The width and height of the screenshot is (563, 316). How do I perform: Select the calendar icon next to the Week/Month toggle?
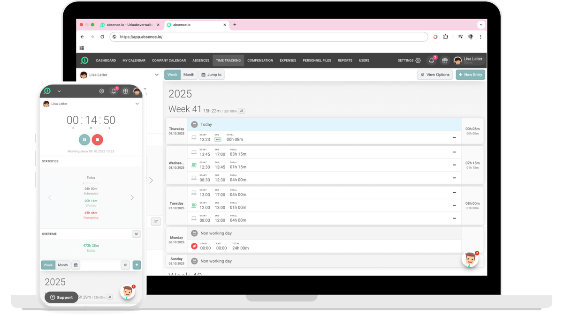coord(76,265)
